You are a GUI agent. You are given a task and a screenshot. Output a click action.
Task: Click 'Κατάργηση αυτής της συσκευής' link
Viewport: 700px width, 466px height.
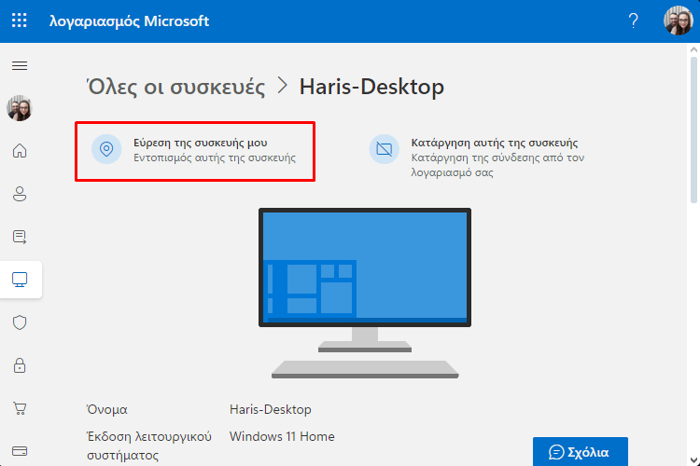tap(495, 143)
